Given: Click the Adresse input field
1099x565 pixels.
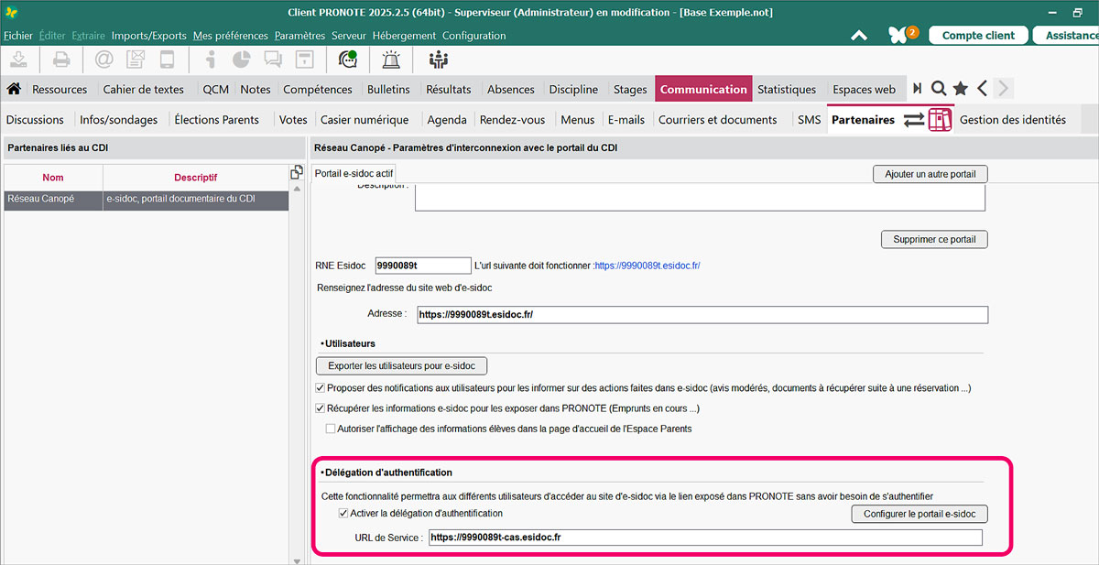Looking at the screenshot, I should click(x=702, y=314).
